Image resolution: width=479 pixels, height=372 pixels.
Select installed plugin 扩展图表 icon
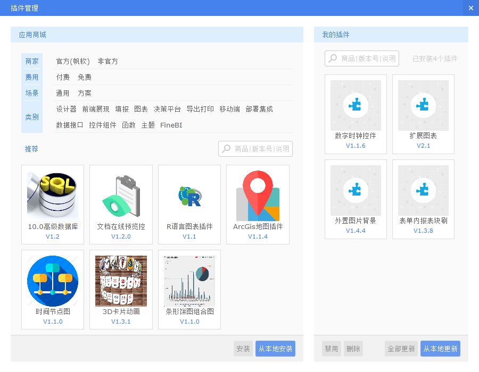[424, 106]
